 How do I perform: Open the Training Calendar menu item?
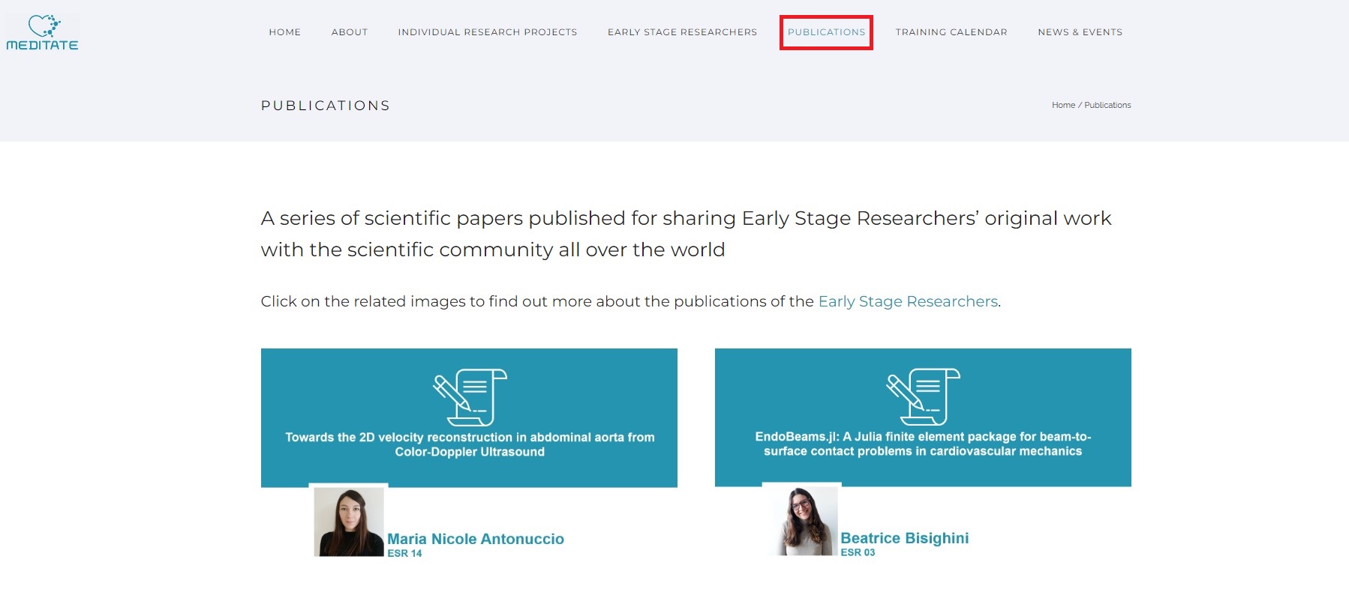(x=951, y=32)
